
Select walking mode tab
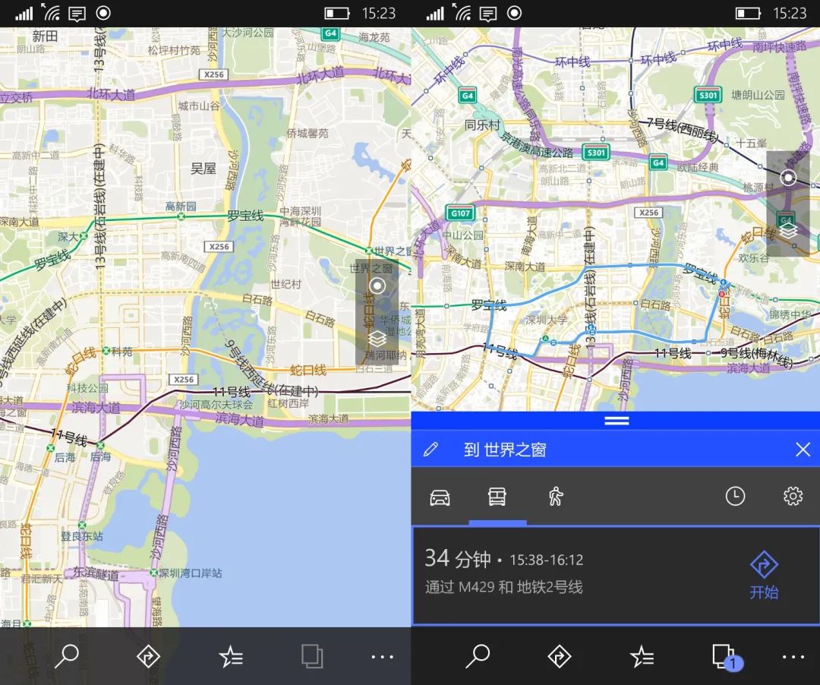(555, 496)
